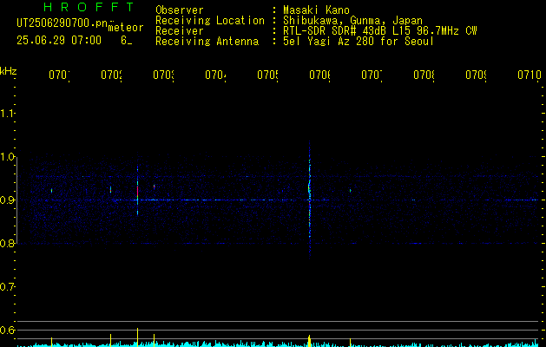Click the red-cored echo streak between 0702 and 0703

[137, 191]
